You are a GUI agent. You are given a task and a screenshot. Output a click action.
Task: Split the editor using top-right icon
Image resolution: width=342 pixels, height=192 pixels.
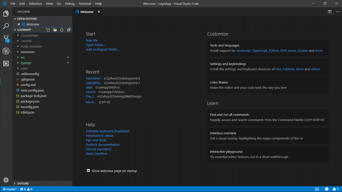click(330, 12)
